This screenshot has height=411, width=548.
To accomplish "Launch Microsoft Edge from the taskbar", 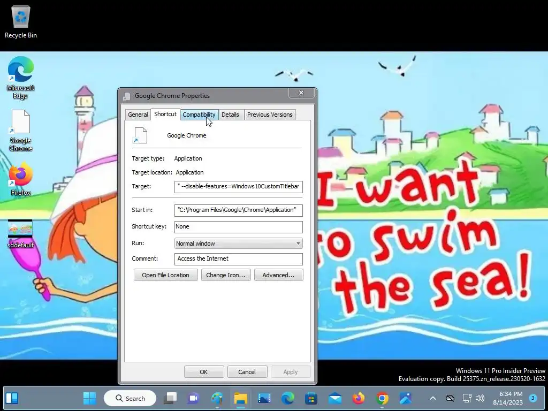I will [x=287, y=398].
